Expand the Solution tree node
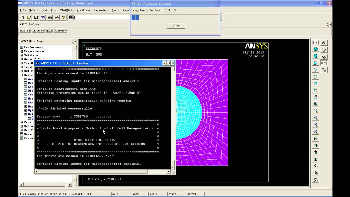This screenshot has width=350, height=197. click(x=22, y=55)
